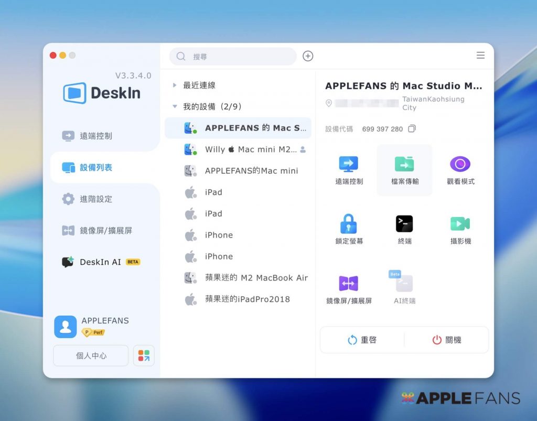Start 檔案傳輸 file transfer
This screenshot has height=421, width=537.
[404, 170]
